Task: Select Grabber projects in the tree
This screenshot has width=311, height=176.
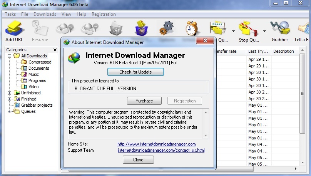Action: [x=37, y=105]
